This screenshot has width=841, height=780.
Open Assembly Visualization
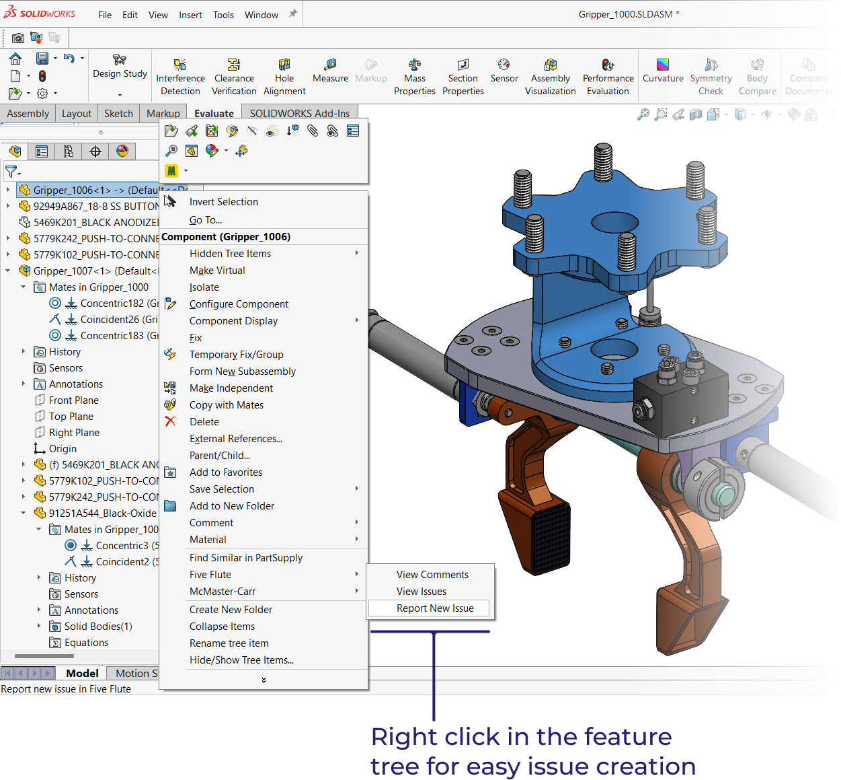coord(551,77)
